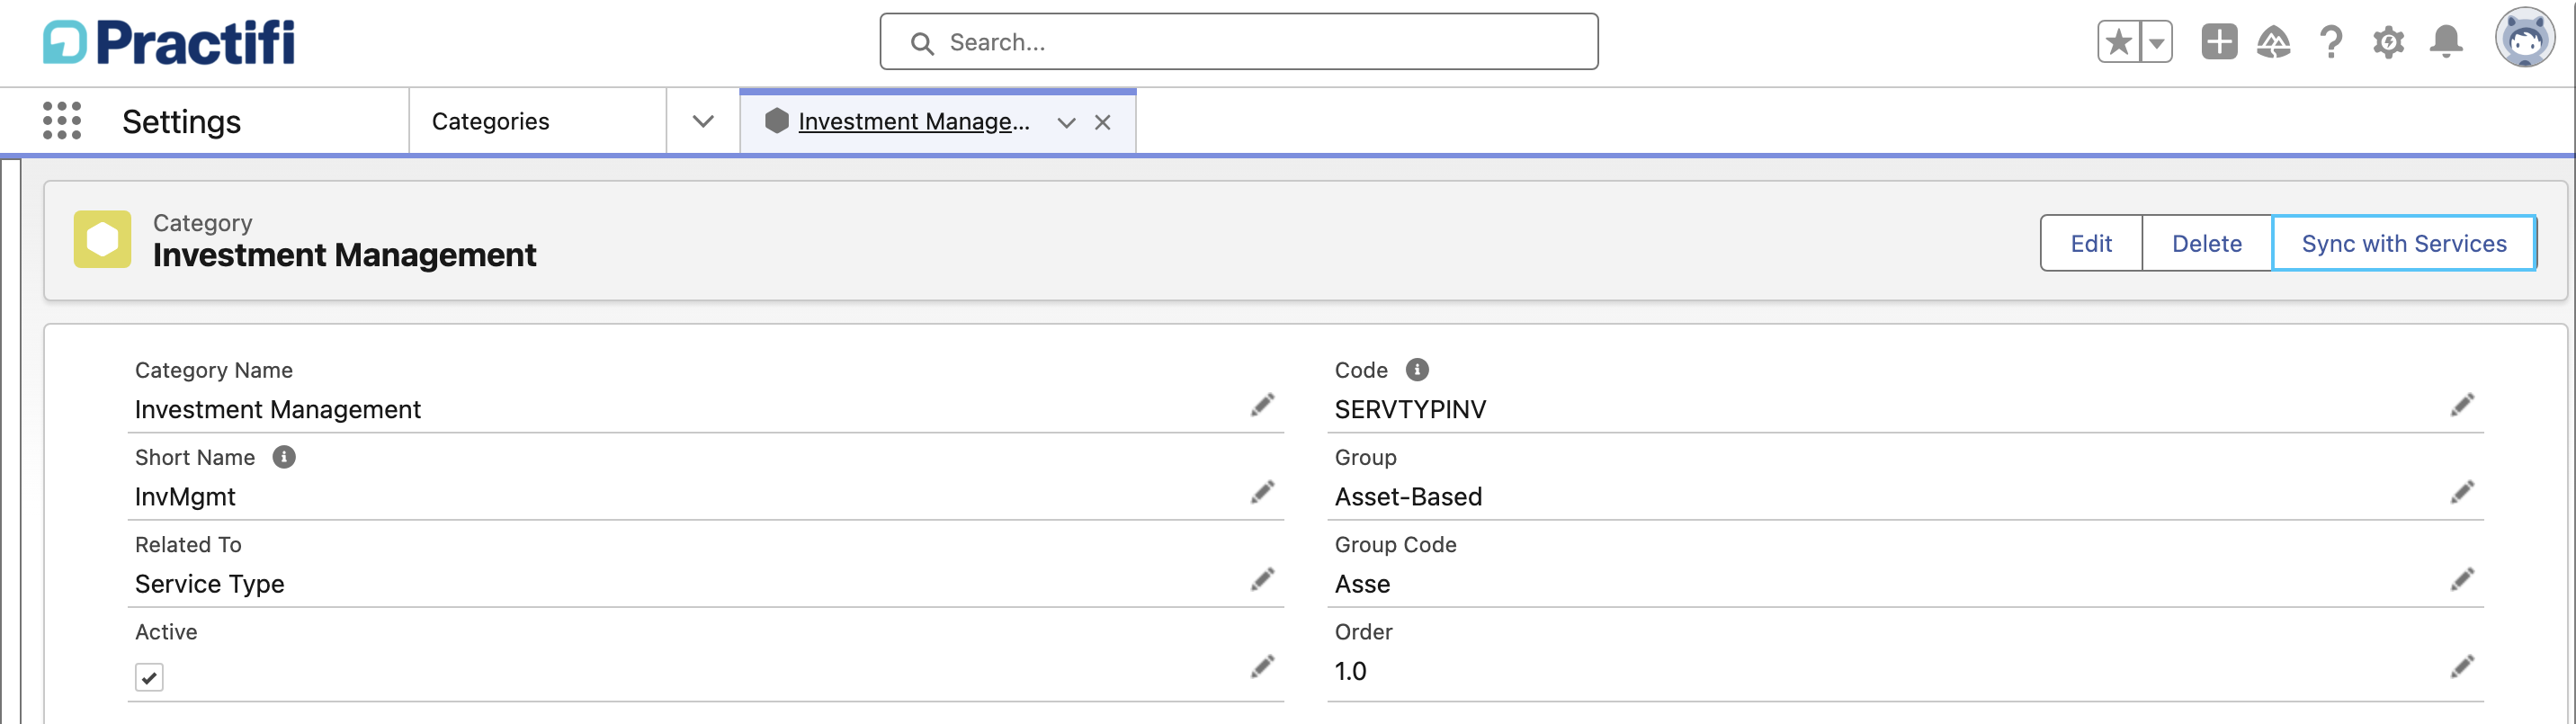The width and height of the screenshot is (2576, 724).
Task: Open the Trailhead guidance icon
Action: point(2274,42)
